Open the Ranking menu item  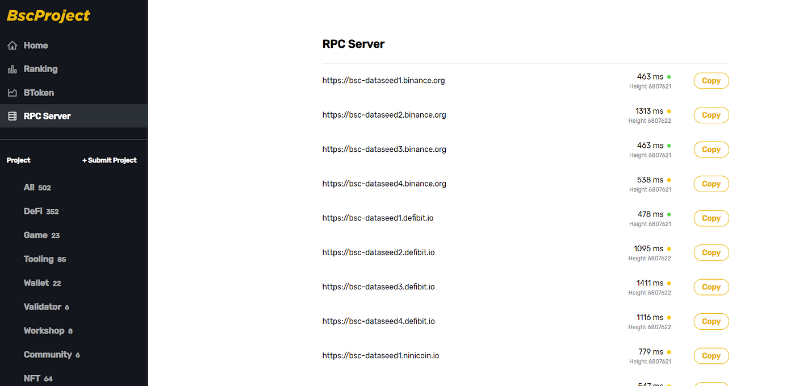pos(74,69)
